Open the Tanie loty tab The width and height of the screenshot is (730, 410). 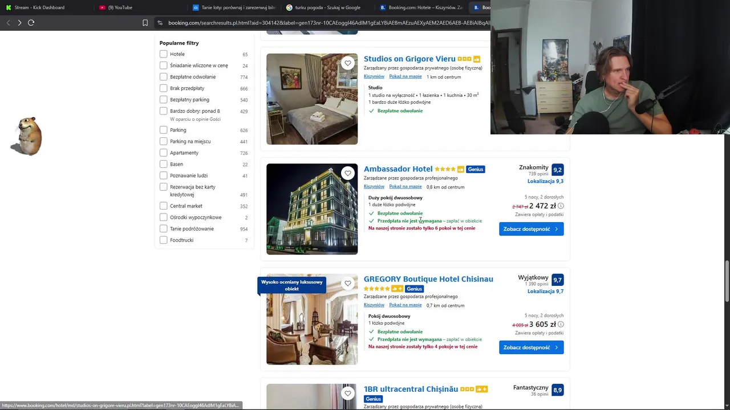pyautogui.click(x=234, y=7)
